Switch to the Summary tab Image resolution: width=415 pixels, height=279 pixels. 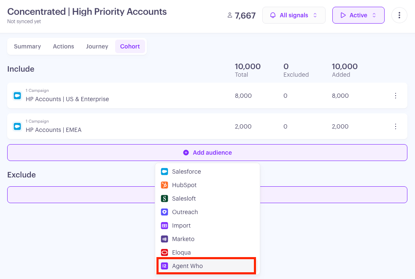point(27,46)
